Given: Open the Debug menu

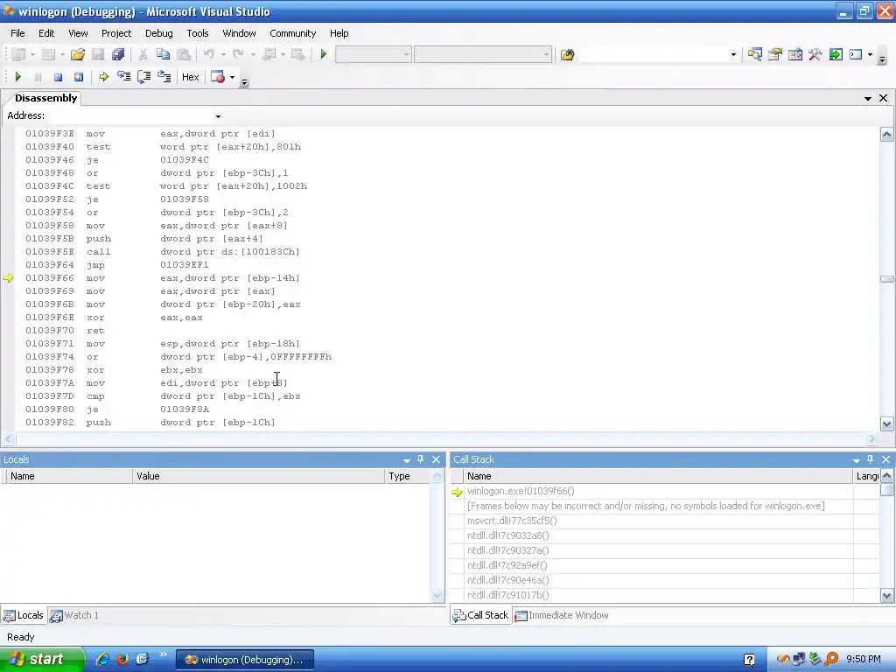Looking at the screenshot, I should point(159,33).
